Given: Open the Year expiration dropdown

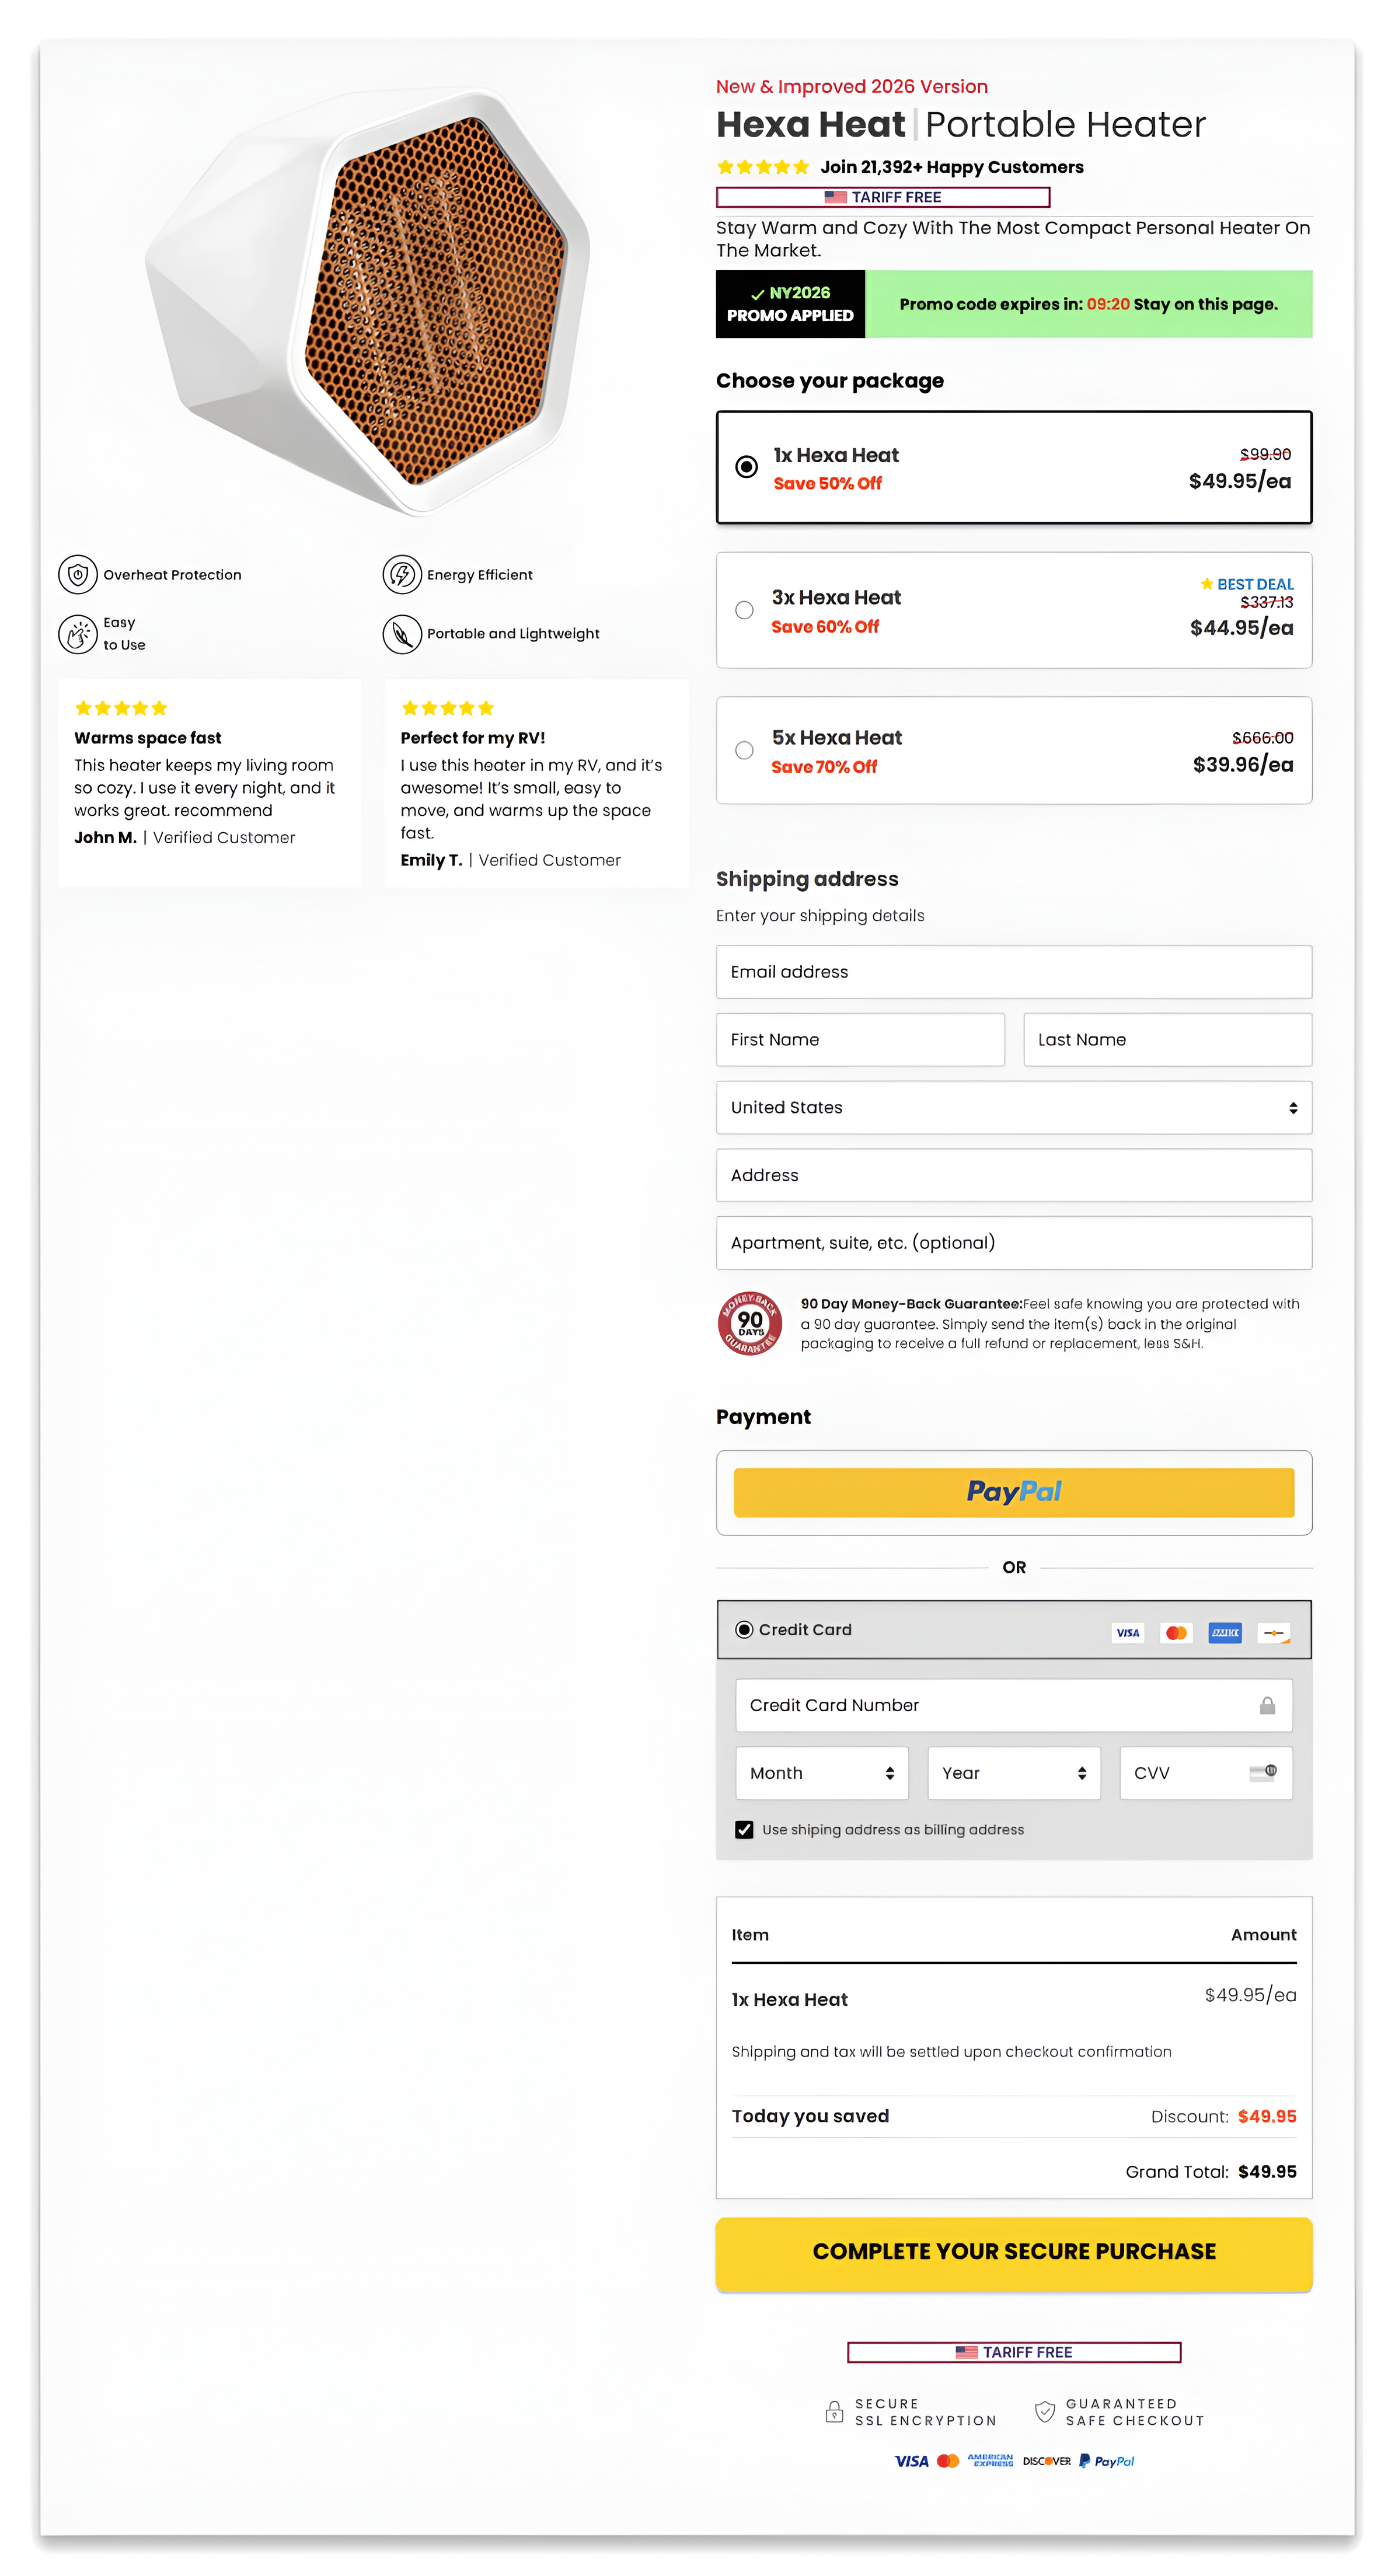Looking at the screenshot, I should tap(1013, 1772).
